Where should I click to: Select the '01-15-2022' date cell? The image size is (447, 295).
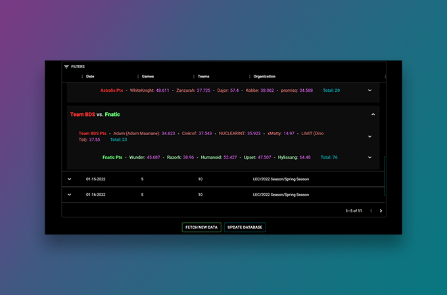[96, 179]
